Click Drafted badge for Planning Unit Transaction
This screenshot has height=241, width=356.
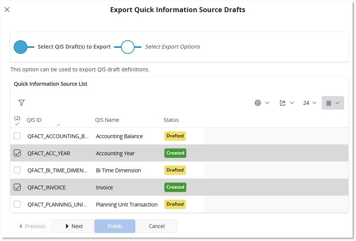175,204
